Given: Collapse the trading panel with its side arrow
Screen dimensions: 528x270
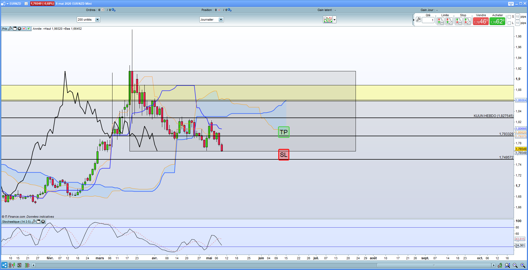Looking at the screenshot, I should 414,20.
